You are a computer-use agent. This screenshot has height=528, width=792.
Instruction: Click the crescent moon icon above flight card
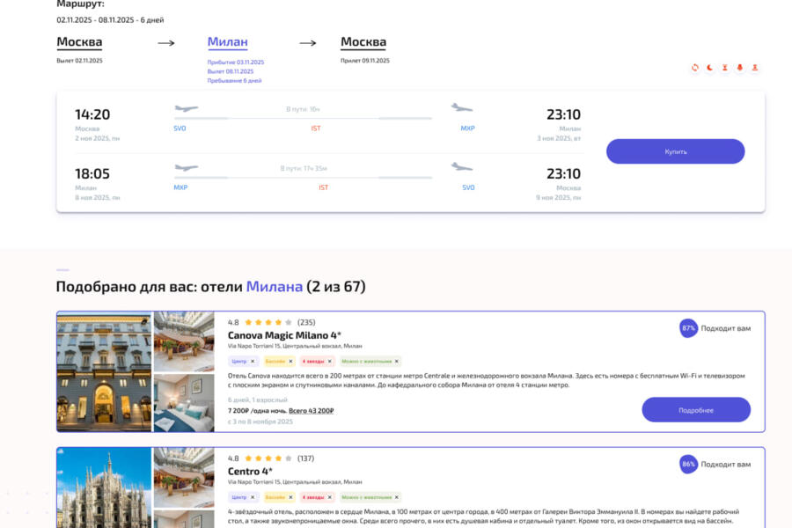click(710, 68)
